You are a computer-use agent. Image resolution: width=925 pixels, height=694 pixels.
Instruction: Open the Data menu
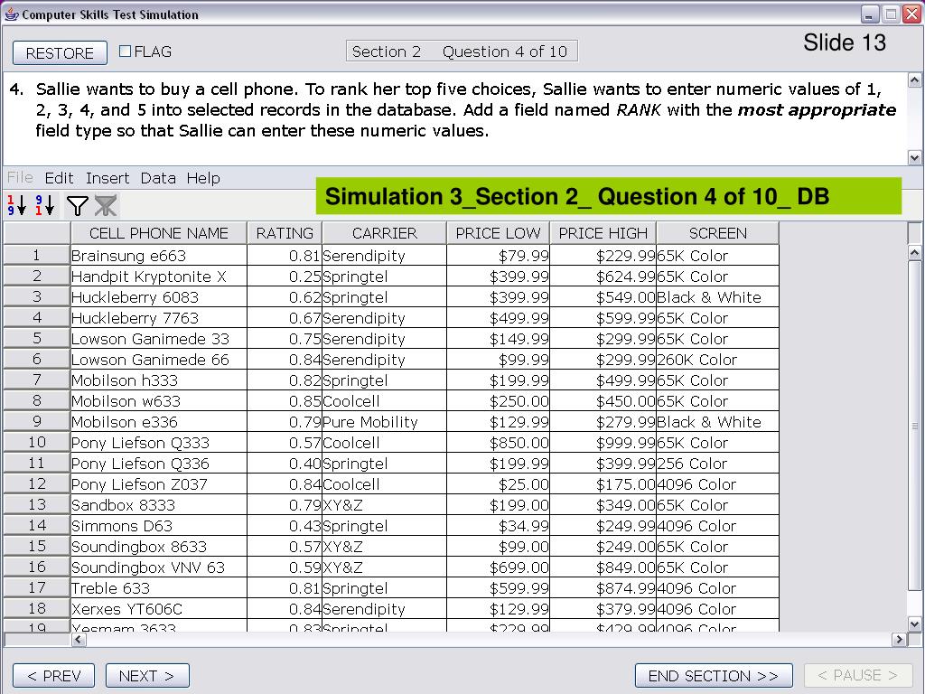[158, 178]
